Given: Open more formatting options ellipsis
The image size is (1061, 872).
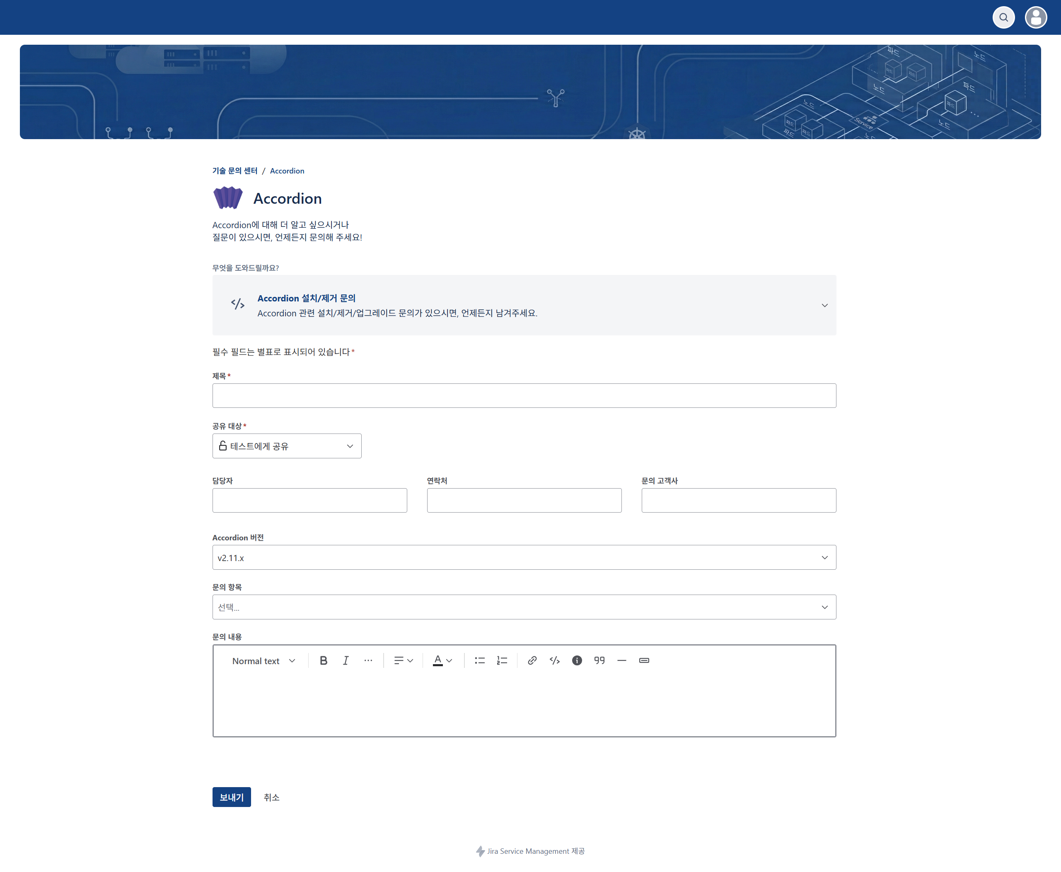Looking at the screenshot, I should (368, 660).
